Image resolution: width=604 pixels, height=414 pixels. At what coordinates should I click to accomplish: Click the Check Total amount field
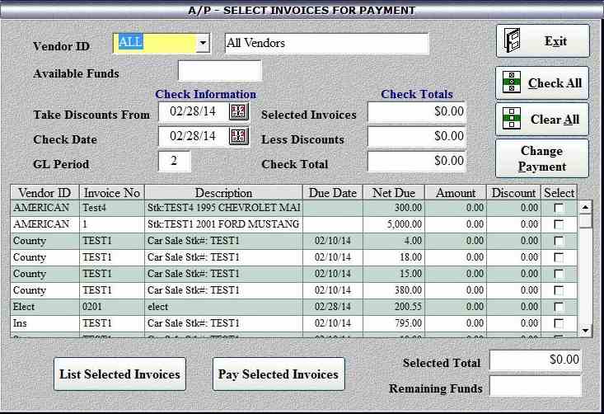point(417,161)
